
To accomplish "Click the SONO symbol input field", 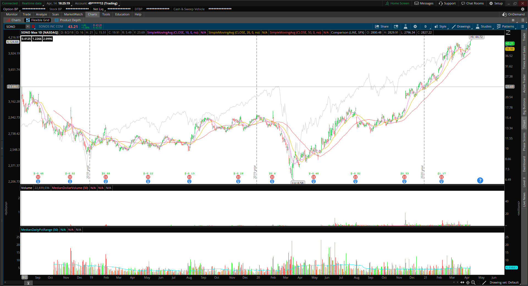I will point(15,26).
